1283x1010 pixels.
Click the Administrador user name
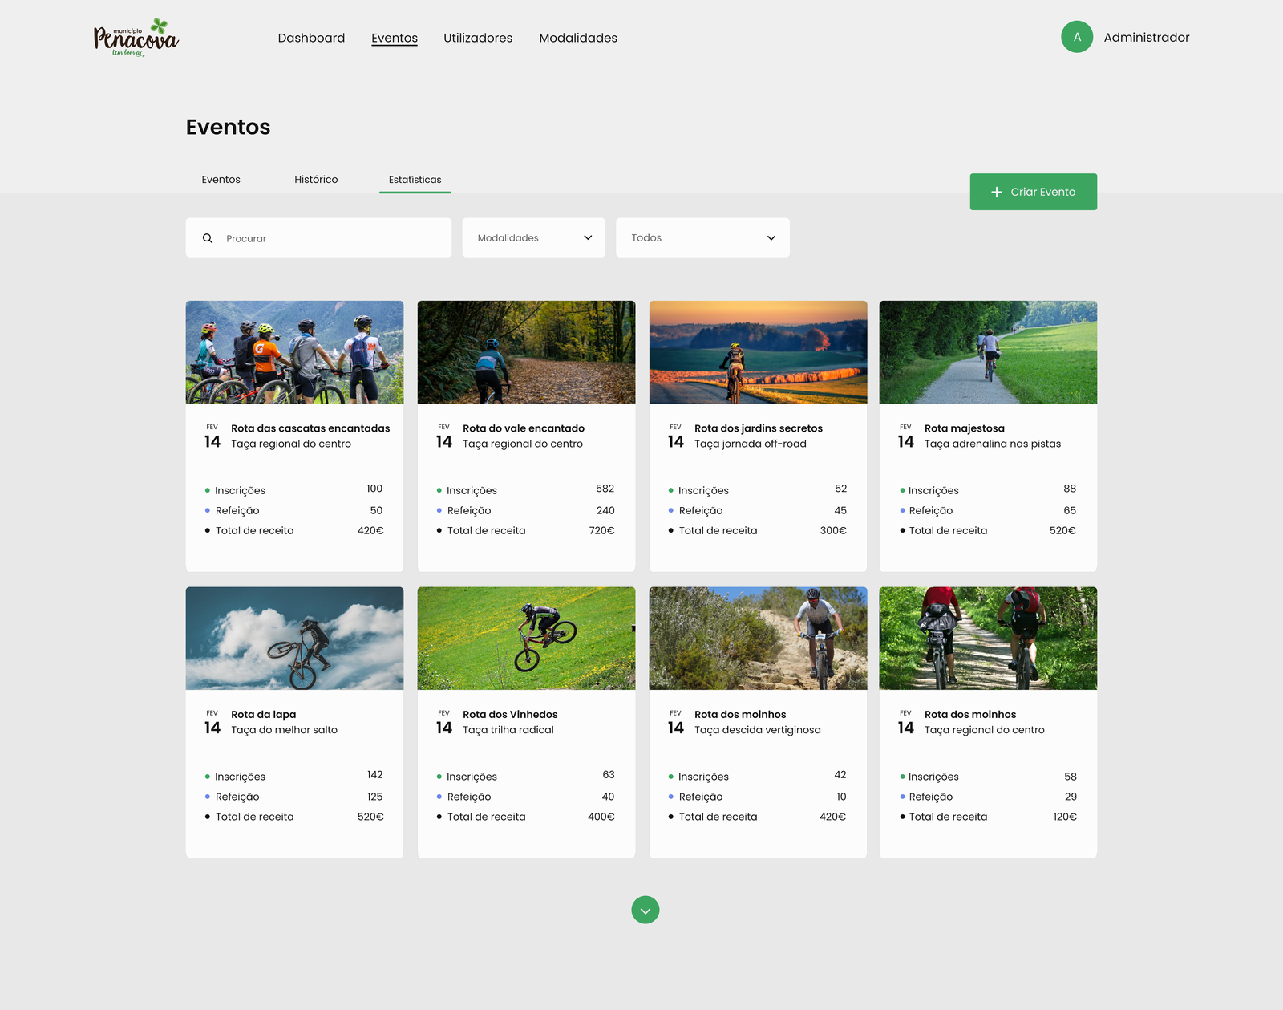[1146, 38]
